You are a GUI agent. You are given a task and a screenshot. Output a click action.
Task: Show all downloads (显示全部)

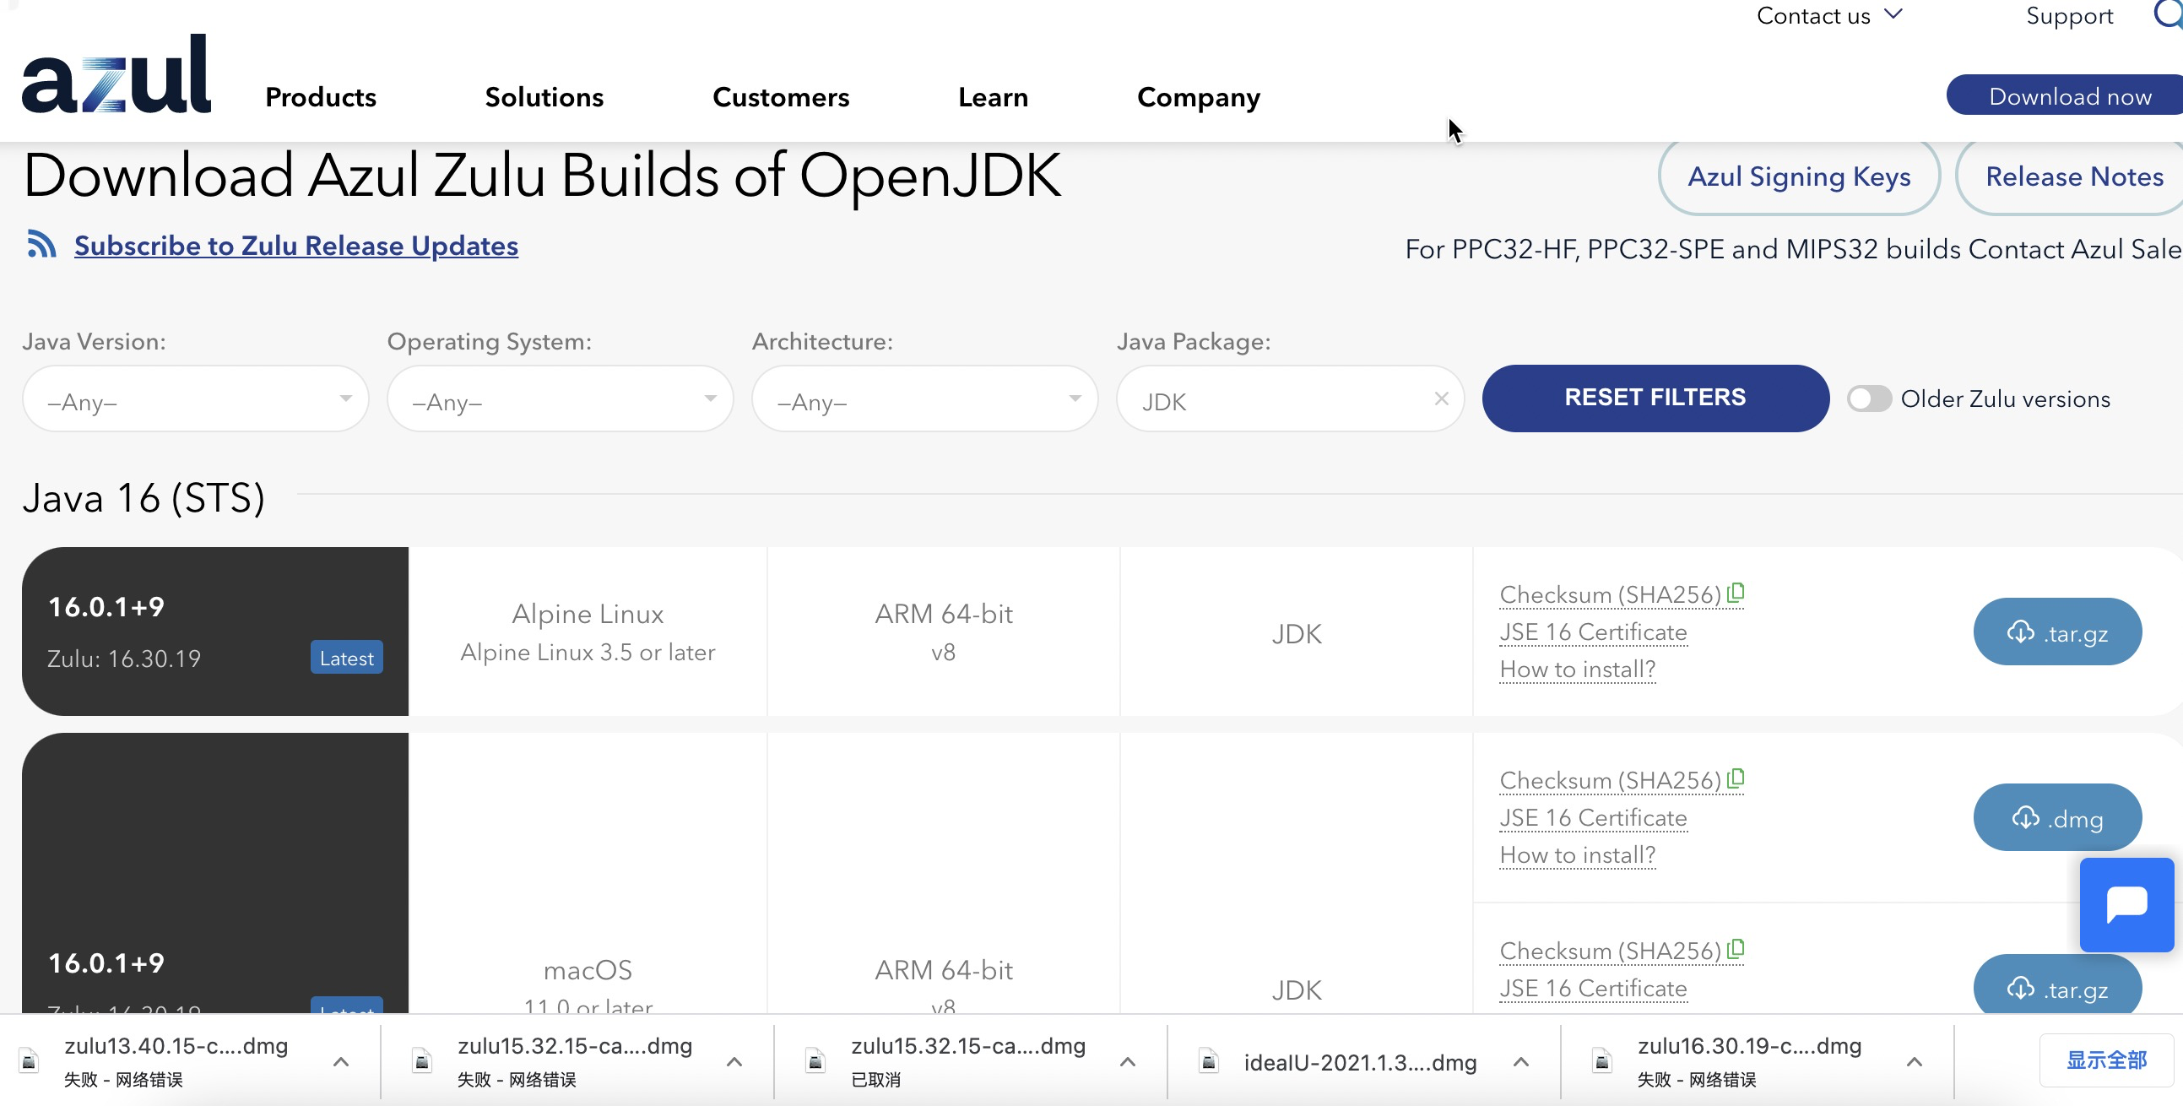coord(2106,1060)
